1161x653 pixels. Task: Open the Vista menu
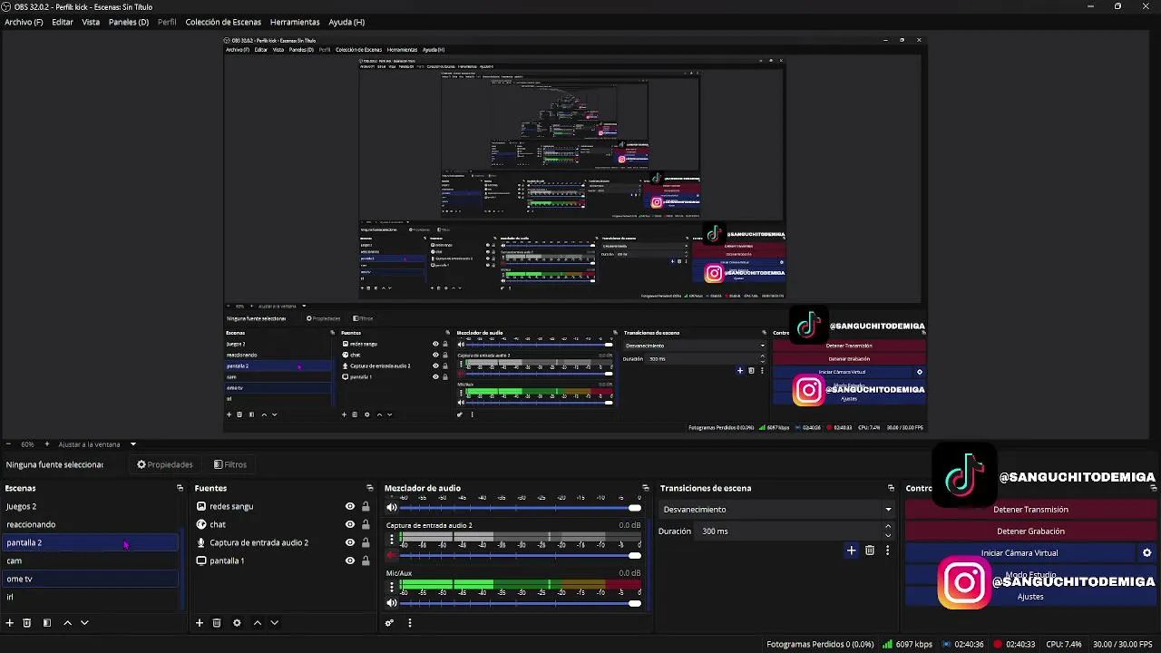[91, 22]
